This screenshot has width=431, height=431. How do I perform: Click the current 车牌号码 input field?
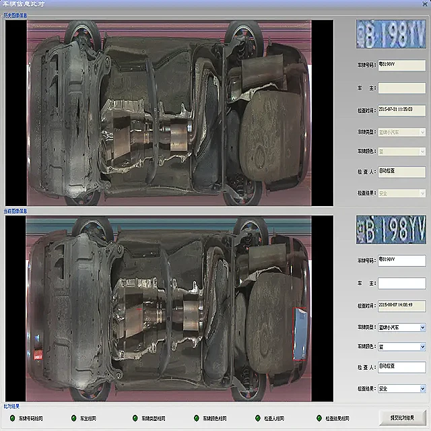(401, 261)
